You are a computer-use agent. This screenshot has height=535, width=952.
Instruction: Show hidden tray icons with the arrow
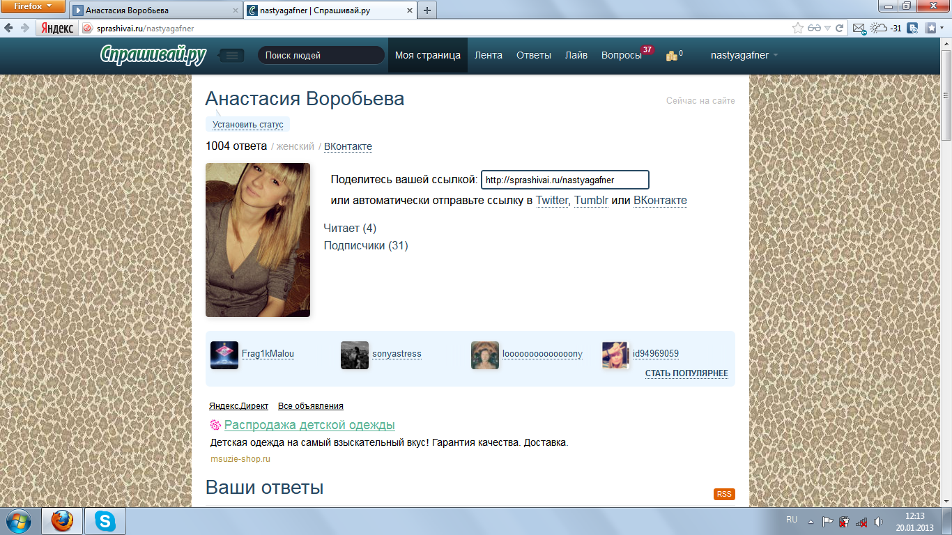[x=811, y=521]
